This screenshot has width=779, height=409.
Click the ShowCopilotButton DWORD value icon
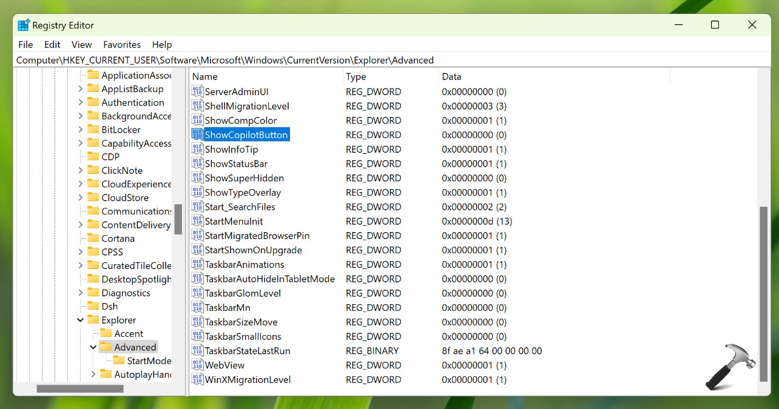click(197, 135)
